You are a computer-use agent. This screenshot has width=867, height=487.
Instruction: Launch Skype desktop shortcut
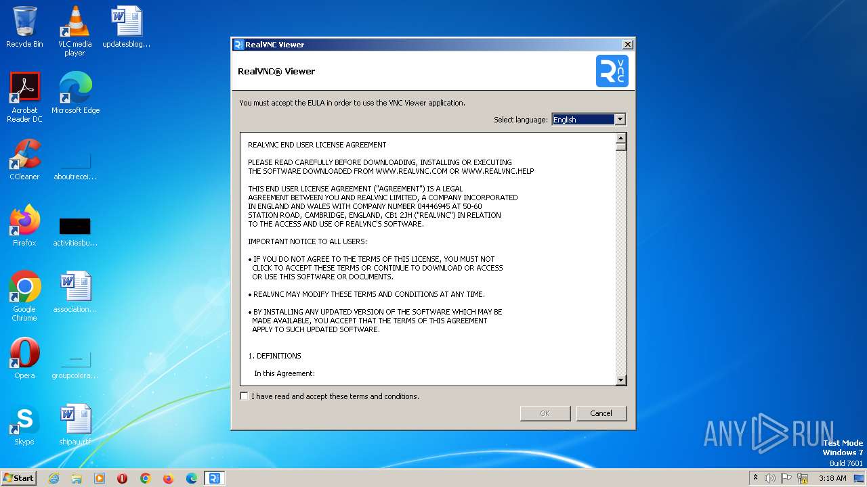click(24, 424)
